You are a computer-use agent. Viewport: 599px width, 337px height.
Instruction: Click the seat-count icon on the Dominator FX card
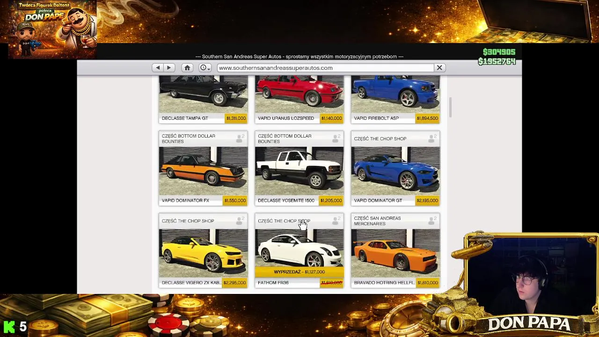tap(240, 139)
